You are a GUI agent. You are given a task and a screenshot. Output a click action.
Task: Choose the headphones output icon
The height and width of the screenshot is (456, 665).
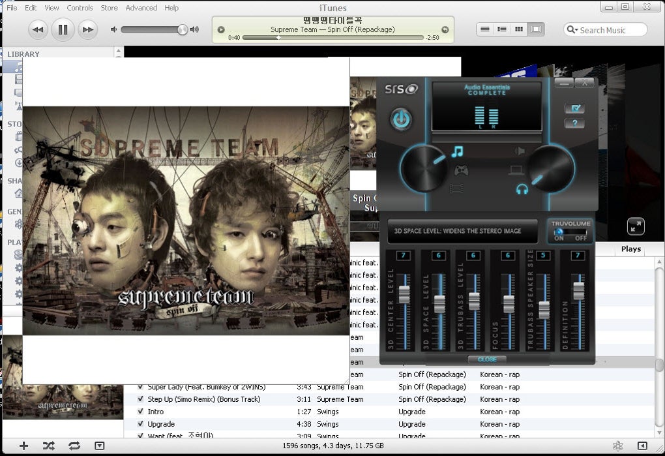click(522, 189)
